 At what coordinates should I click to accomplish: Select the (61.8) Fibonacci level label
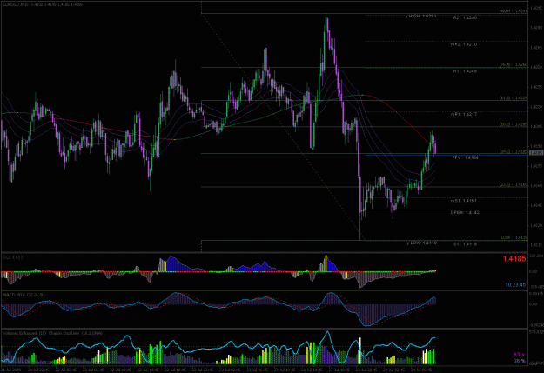click(x=514, y=98)
